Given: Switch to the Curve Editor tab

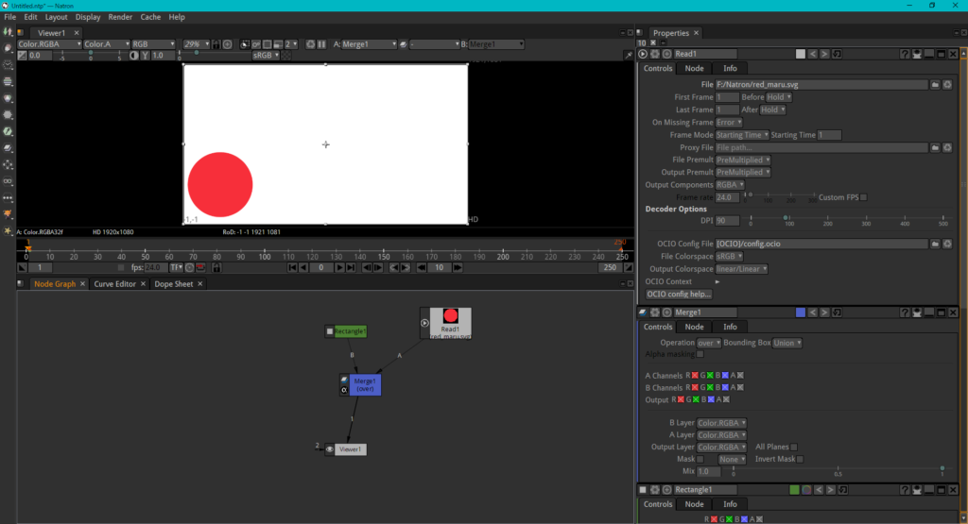Looking at the screenshot, I should (116, 284).
